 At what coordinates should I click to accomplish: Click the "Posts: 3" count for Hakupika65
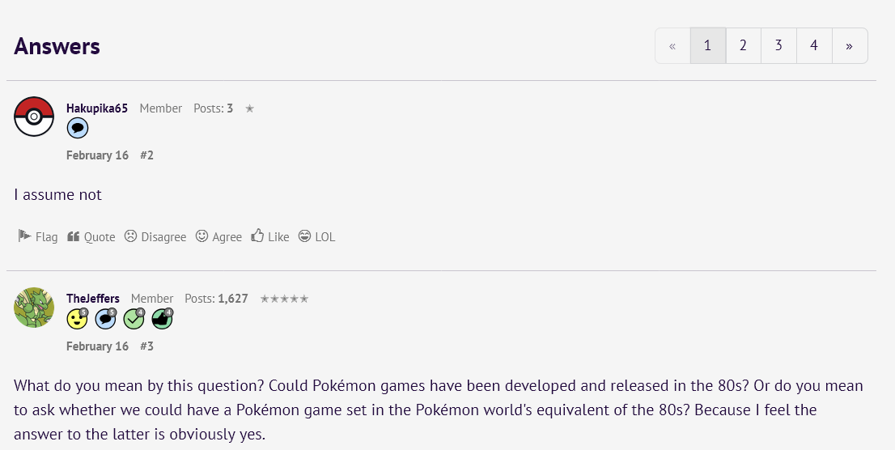(213, 108)
